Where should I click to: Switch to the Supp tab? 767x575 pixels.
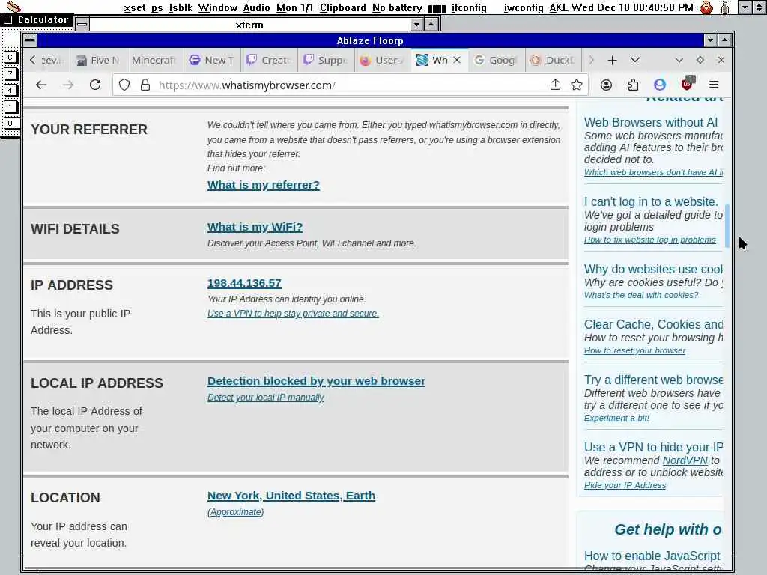[326, 60]
